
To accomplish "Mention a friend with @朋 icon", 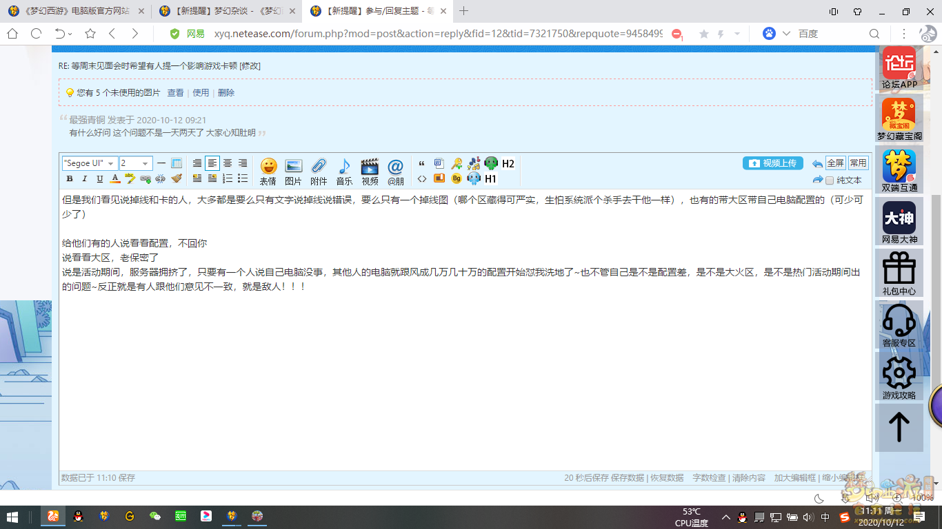I will pos(395,171).
